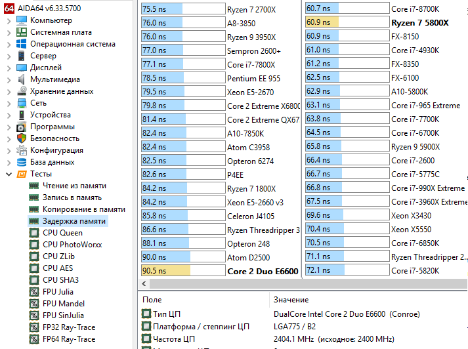Image resolution: width=468 pixels, height=349 pixels.
Task: Open the Запись в память test
Action: 72,197
